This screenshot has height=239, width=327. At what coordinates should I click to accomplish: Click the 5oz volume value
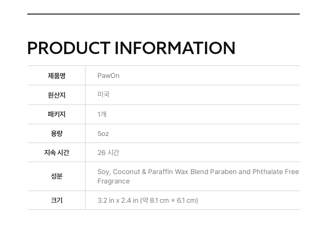(x=103, y=134)
